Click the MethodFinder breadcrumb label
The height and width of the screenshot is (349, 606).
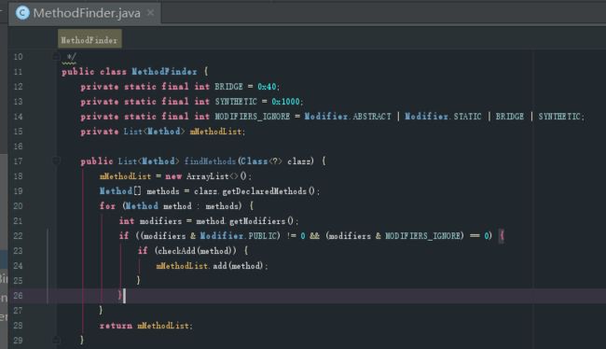pyautogui.click(x=90, y=40)
